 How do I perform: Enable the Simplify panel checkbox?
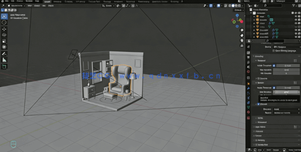(x=256, y=140)
